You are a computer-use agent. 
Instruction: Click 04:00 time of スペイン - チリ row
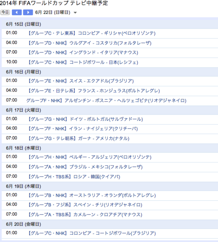(12, 204)
